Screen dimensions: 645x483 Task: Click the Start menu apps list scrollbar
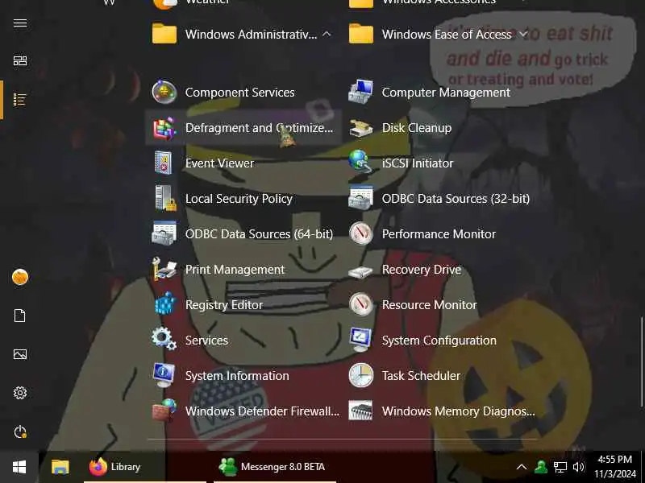[642, 361]
